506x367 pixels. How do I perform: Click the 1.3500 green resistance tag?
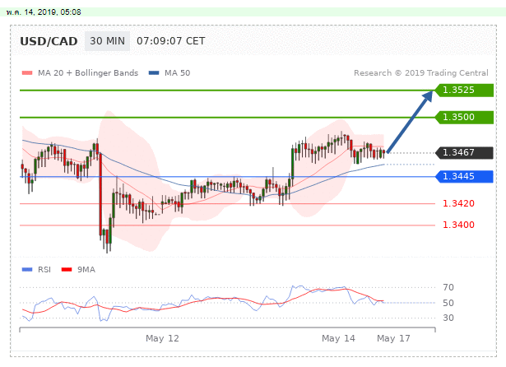click(x=464, y=117)
